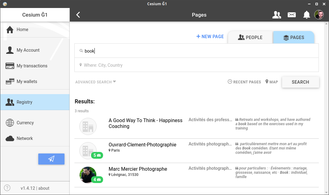329x195 pixels.
Task: Switch to the PAGES tab
Action: click(x=294, y=38)
